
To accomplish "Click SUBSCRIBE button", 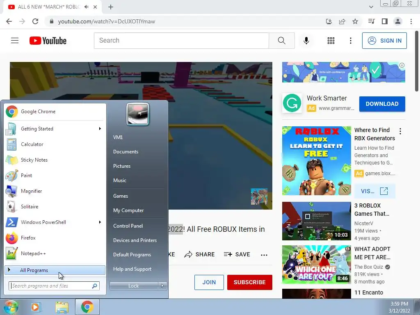I will coord(250,282).
